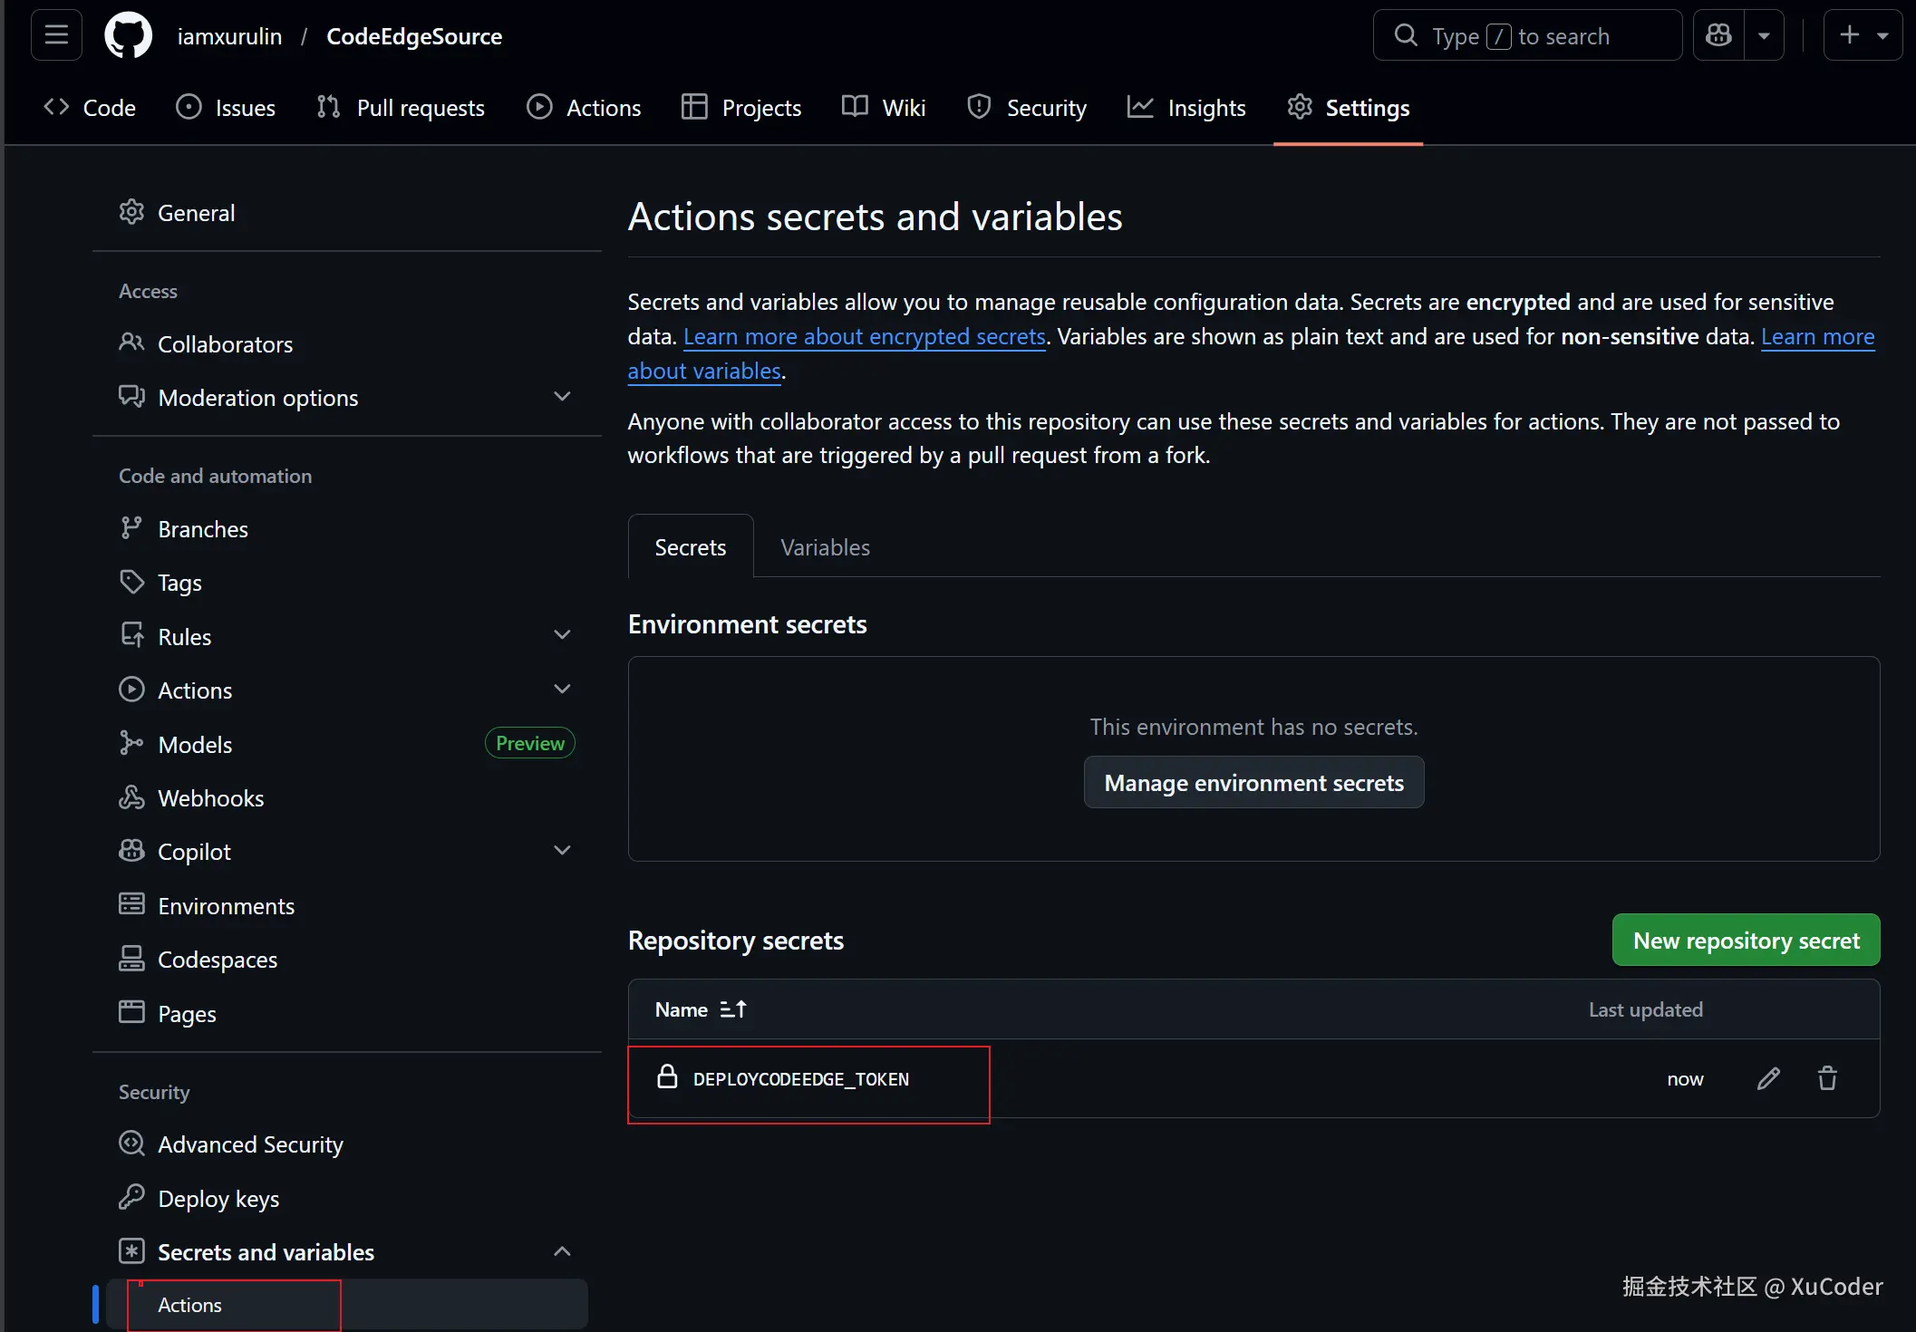The width and height of the screenshot is (1916, 1332).
Task: Switch to the Variables tab
Action: (x=825, y=547)
